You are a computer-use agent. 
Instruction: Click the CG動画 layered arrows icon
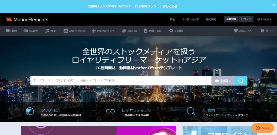pos(26,31)
